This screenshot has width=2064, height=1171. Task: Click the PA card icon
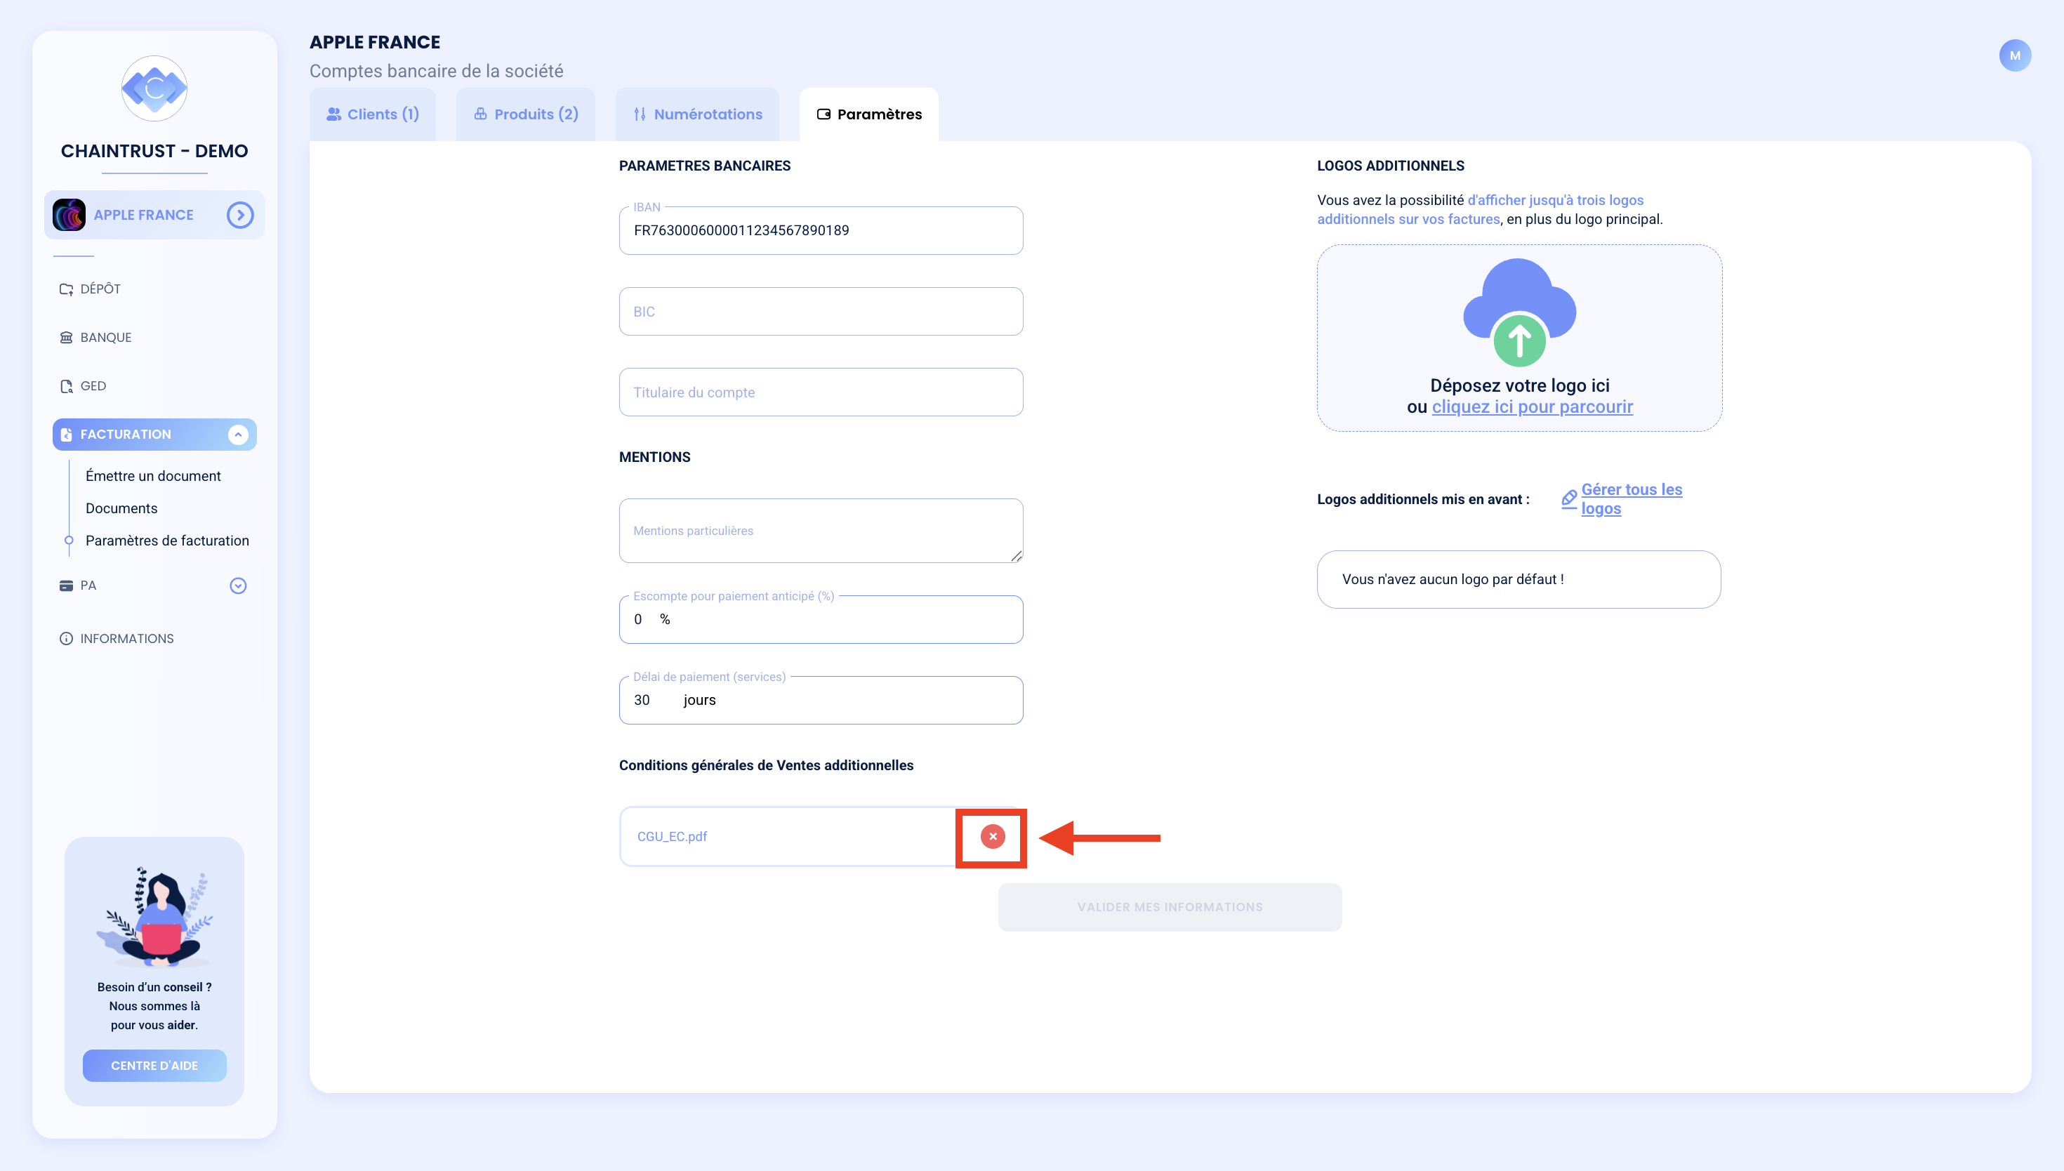[x=66, y=585]
